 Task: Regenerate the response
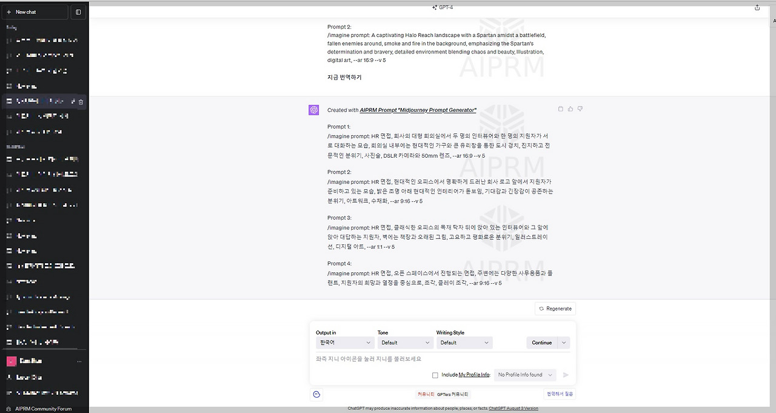(x=555, y=309)
